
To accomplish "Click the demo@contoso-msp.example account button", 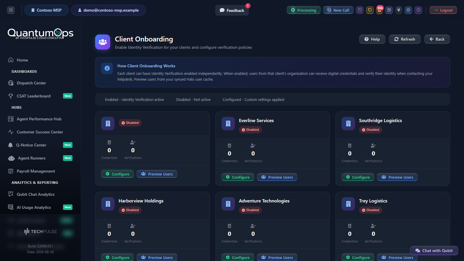I will click(x=108, y=10).
